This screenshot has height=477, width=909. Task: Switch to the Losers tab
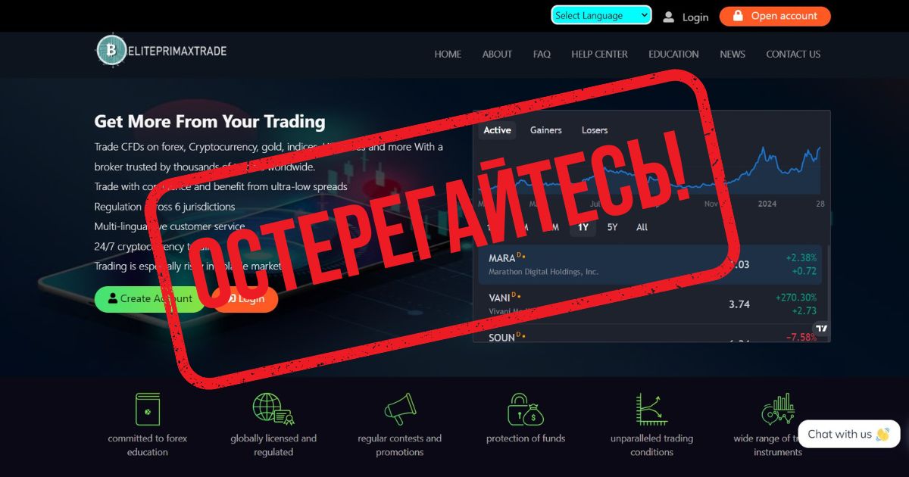[595, 130]
